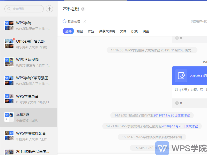Open team settings via the gear icon
This screenshot has height=155, width=207.
[83, 9]
